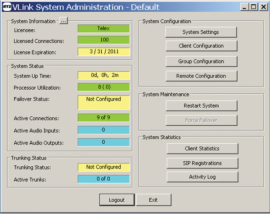Screen dimensions: 270x214
Task: Click the Failover Status Not Configured field
Action: coord(103,102)
